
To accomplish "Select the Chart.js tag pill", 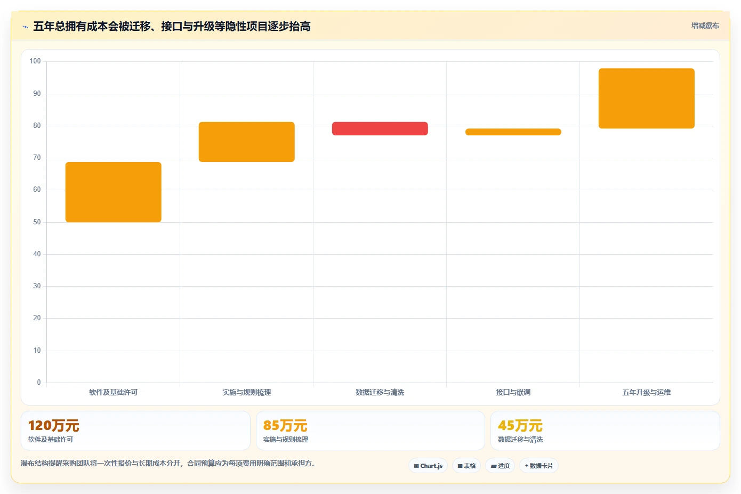I will [428, 466].
